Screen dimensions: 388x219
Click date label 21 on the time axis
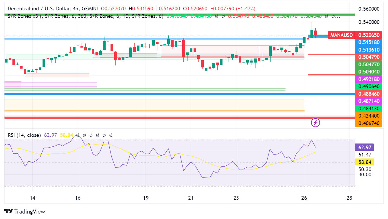(191, 198)
